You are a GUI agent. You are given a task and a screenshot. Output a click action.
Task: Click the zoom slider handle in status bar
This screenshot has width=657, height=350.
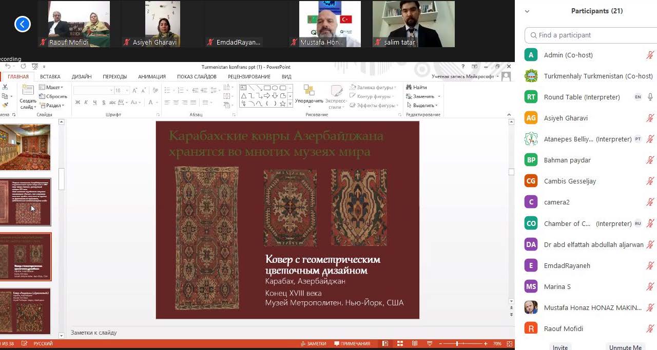pyautogui.click(x=457, y=343)
